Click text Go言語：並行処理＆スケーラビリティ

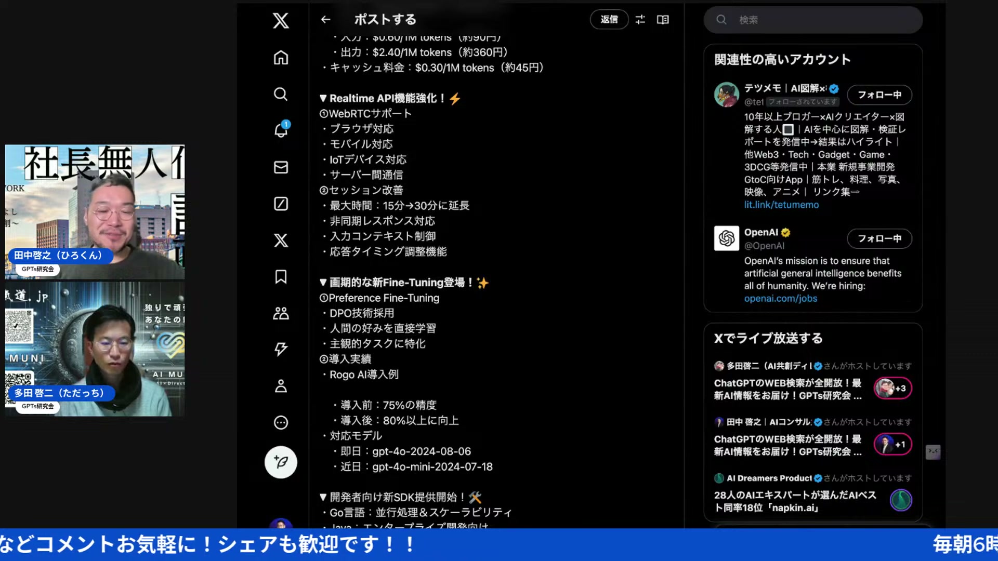pos(421,513)
